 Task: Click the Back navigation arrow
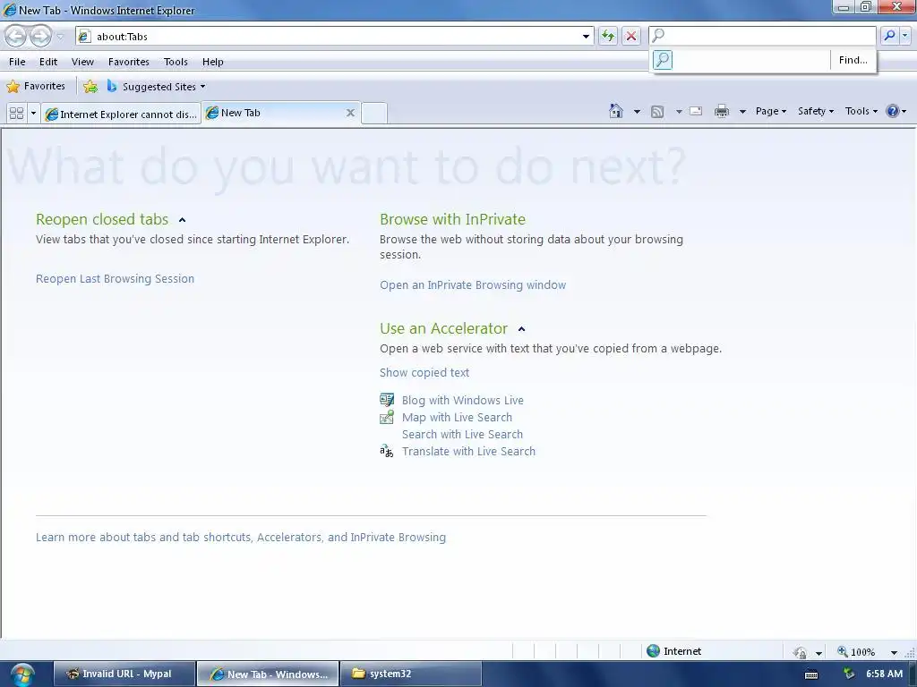pyautogui.click(x=16, y=36)
